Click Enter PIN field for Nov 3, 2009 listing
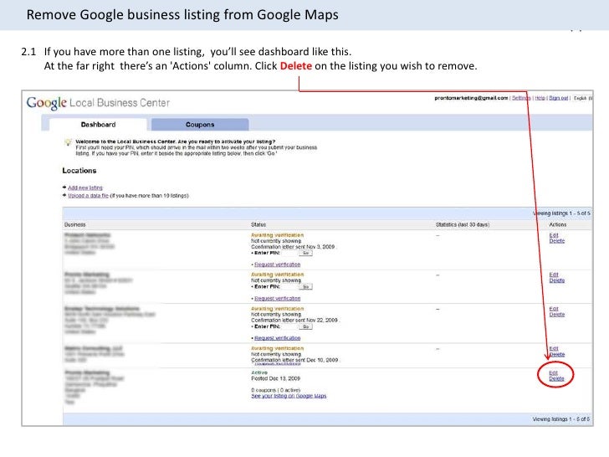Image resolution: width=609 pixels, height=457 pixels. coord(289,253)
